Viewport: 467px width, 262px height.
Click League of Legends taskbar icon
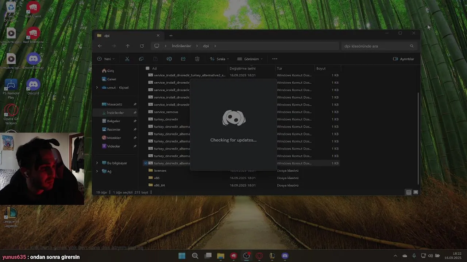pos(272,256)
